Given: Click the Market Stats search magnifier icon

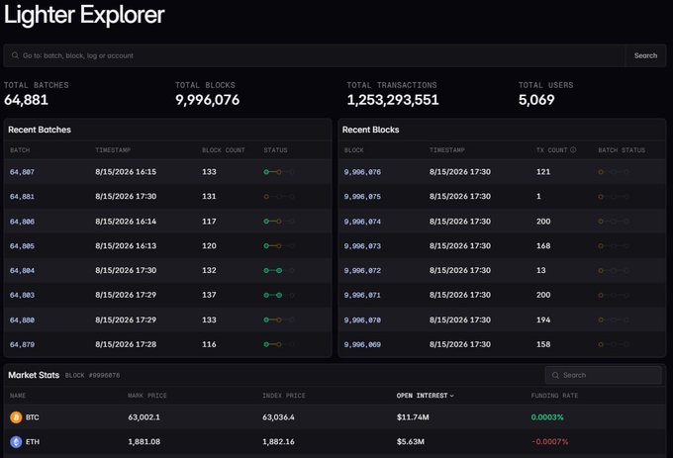Looking at the screenshot, I should pos(555,375).
